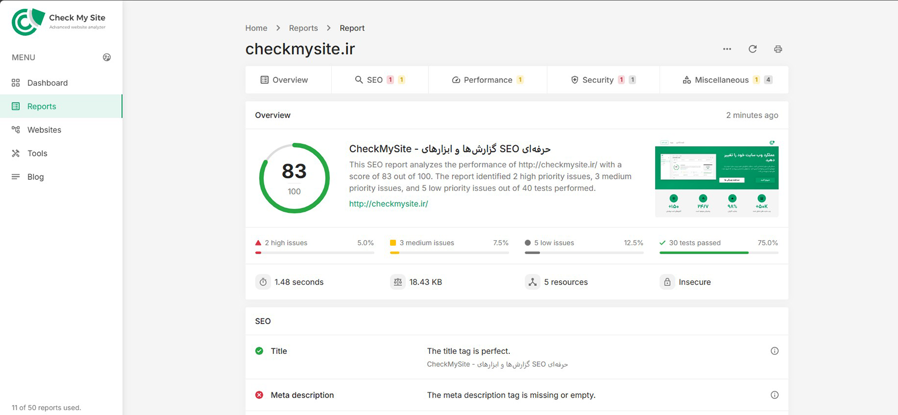Switch to the SEO tab
Screen dimensions: 898x415
tap(380, 80)
